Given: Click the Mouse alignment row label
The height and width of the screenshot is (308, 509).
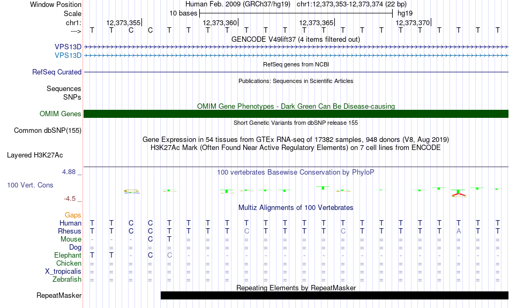Looking at the screenshot, I should click(71, 239).
